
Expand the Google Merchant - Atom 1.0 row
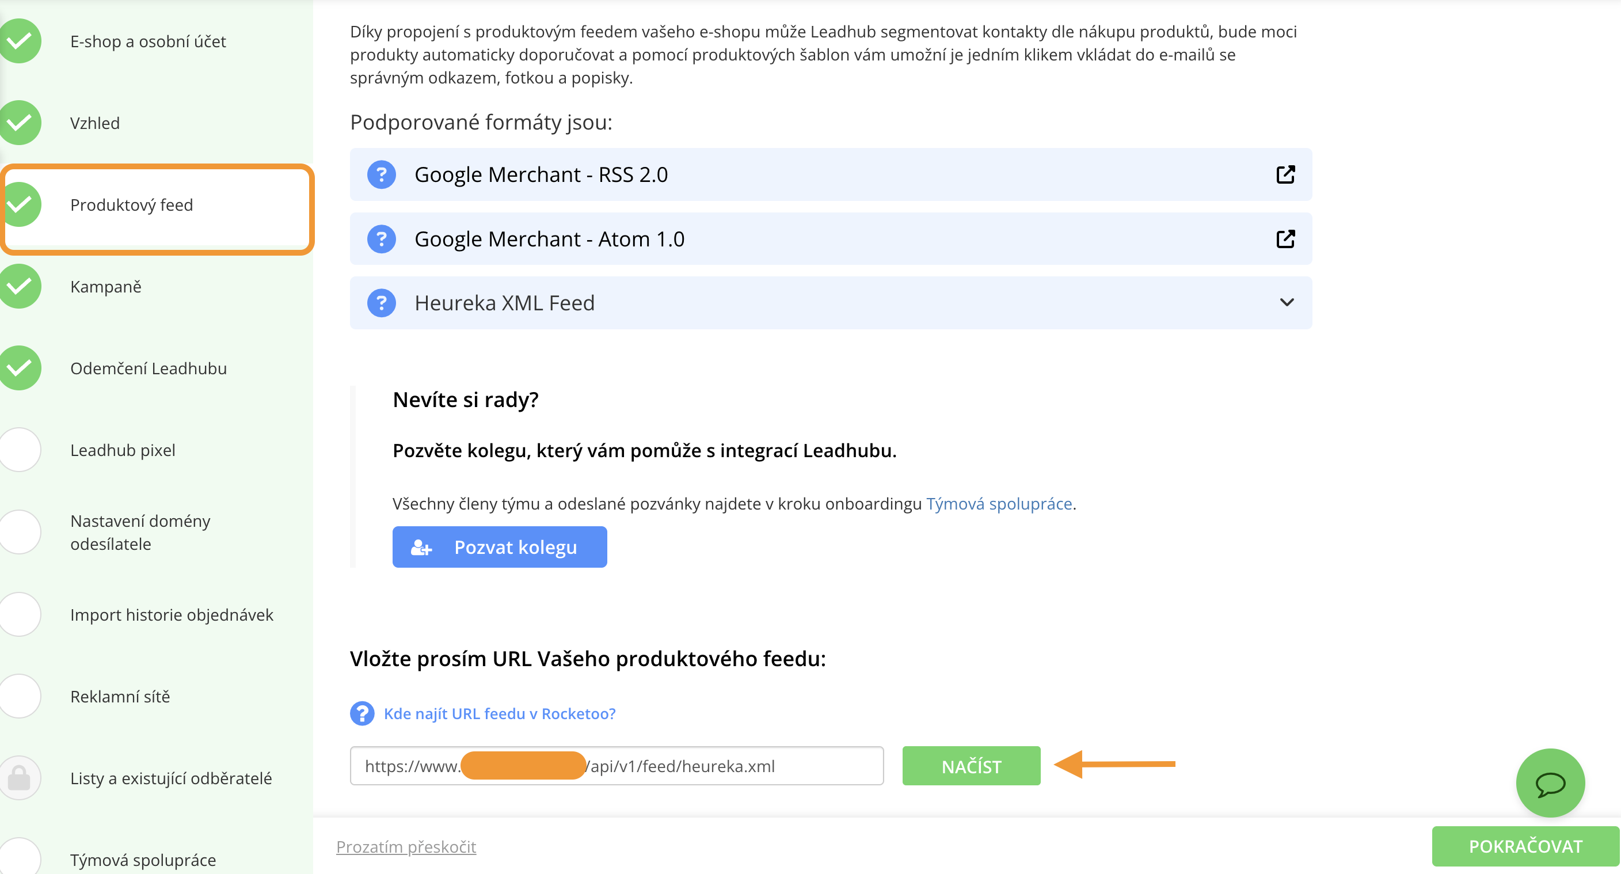818,239
